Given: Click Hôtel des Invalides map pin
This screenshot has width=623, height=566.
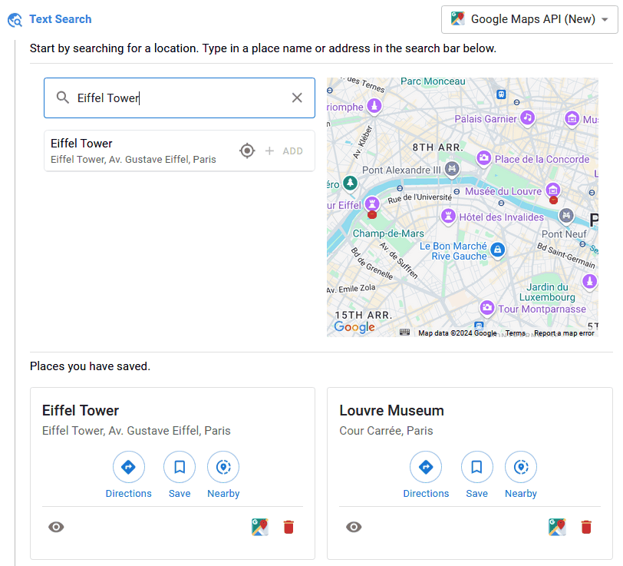Looking at the screenshot, I should [x=448, y=217].
